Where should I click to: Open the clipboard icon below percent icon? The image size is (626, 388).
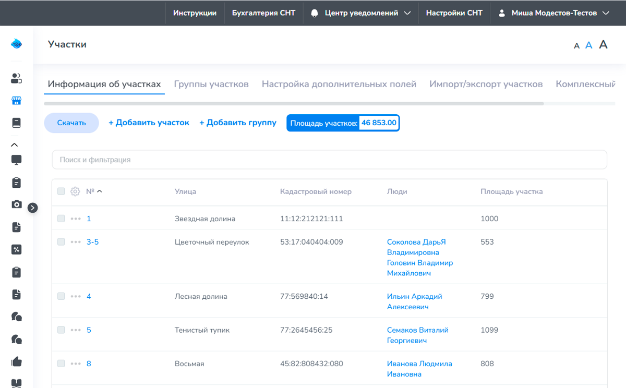[x=16, y=272]
